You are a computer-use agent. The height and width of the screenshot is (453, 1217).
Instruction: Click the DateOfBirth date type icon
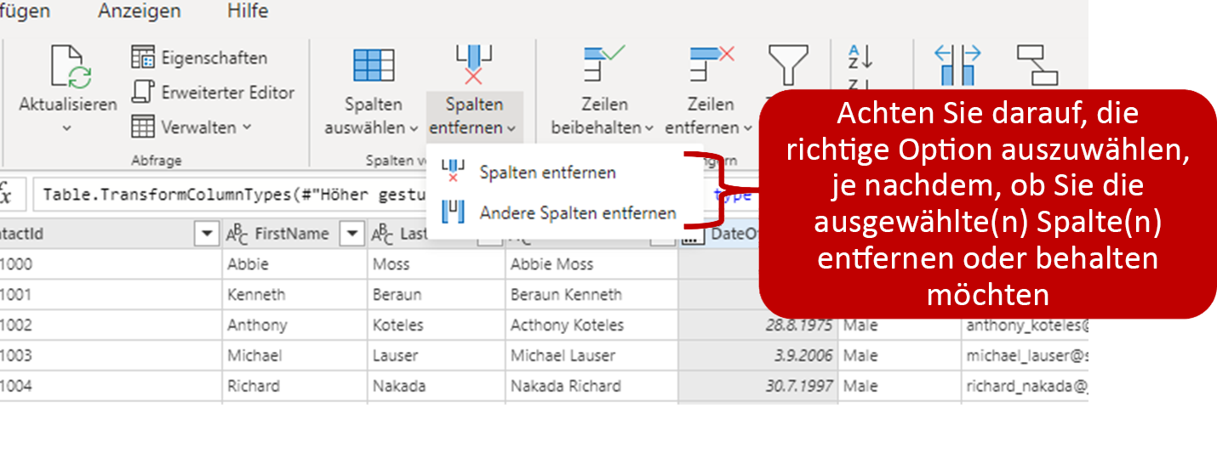point(693,234)
